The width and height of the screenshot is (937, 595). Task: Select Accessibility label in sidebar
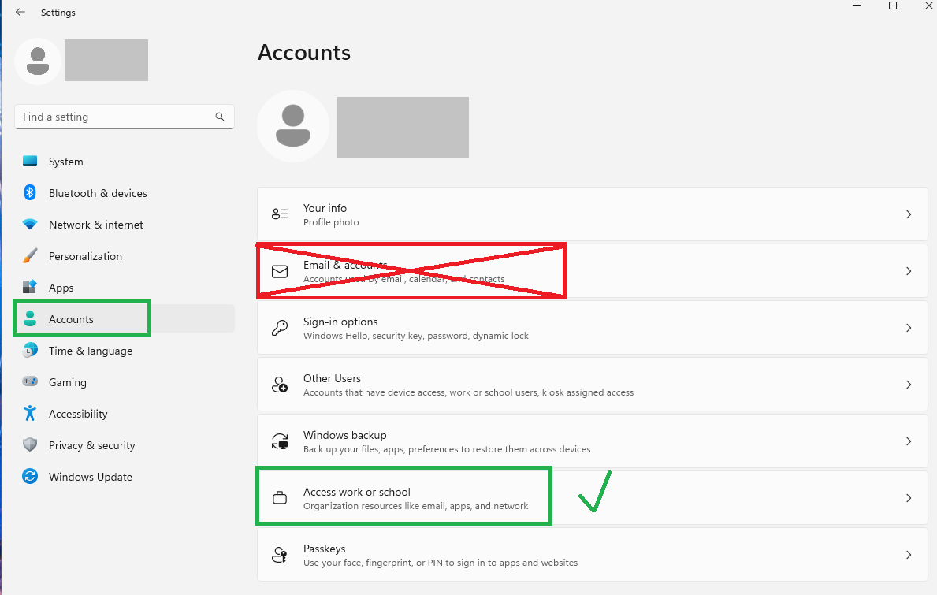pos(78,414)
